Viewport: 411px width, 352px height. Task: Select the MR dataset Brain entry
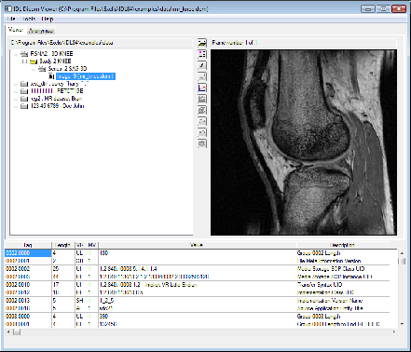point(56,99)
